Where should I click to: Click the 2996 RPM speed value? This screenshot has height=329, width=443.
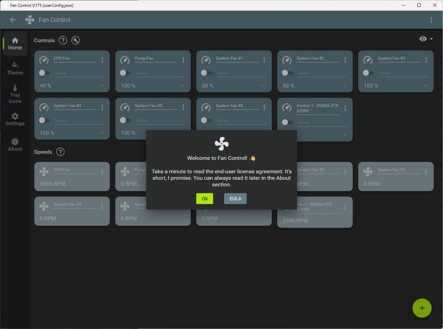[295, 220]
